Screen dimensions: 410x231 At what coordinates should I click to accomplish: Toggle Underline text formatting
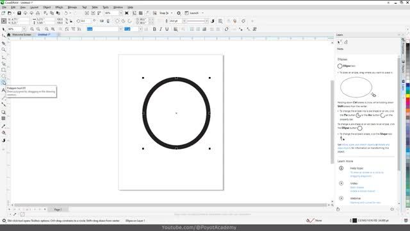(x=167, y=29)
